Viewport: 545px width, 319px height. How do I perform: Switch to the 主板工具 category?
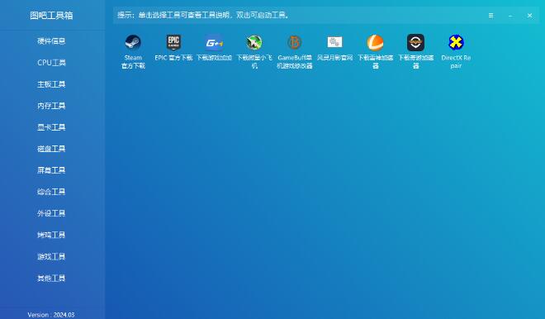51,84
